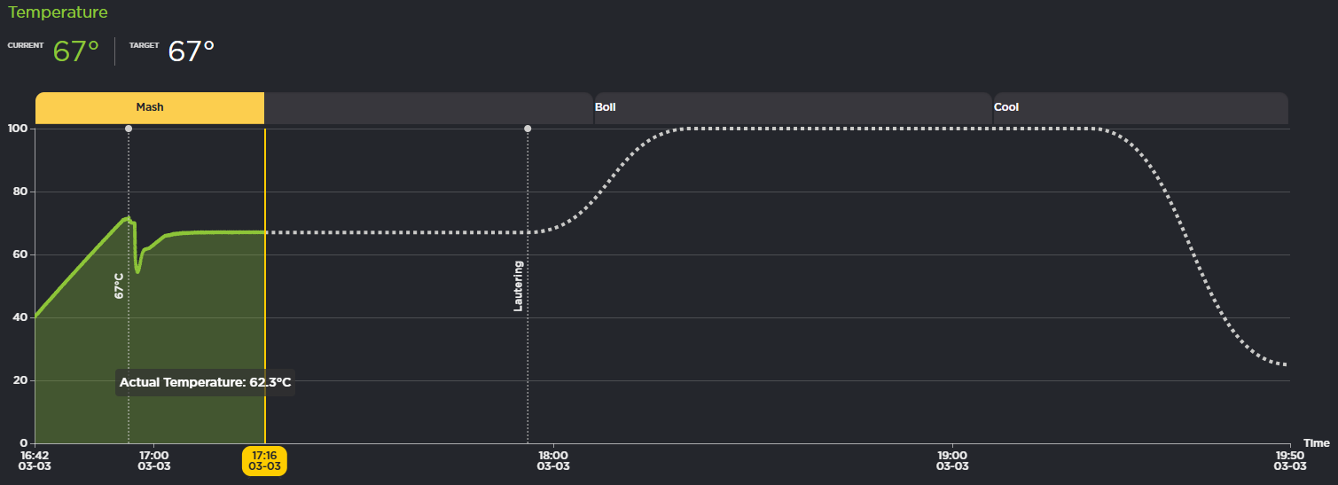Click the 19:50 time axis label
This screenshot has height=485, width=1338.
1290,460
